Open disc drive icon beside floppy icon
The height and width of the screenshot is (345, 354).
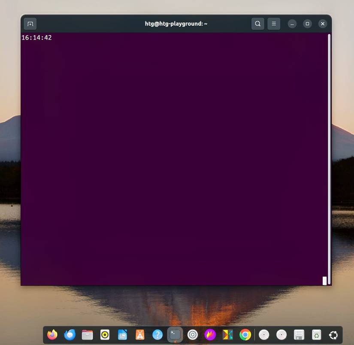(281, 335)
